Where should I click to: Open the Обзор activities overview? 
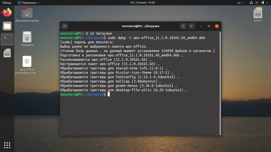(x=7, y=3)
